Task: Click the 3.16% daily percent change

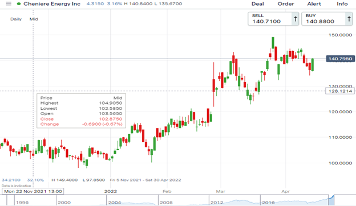Action: pos(115,4)
